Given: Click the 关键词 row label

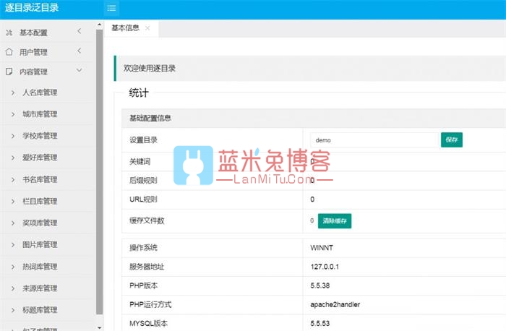Looking at the screenshot, I should click(140, 162).
